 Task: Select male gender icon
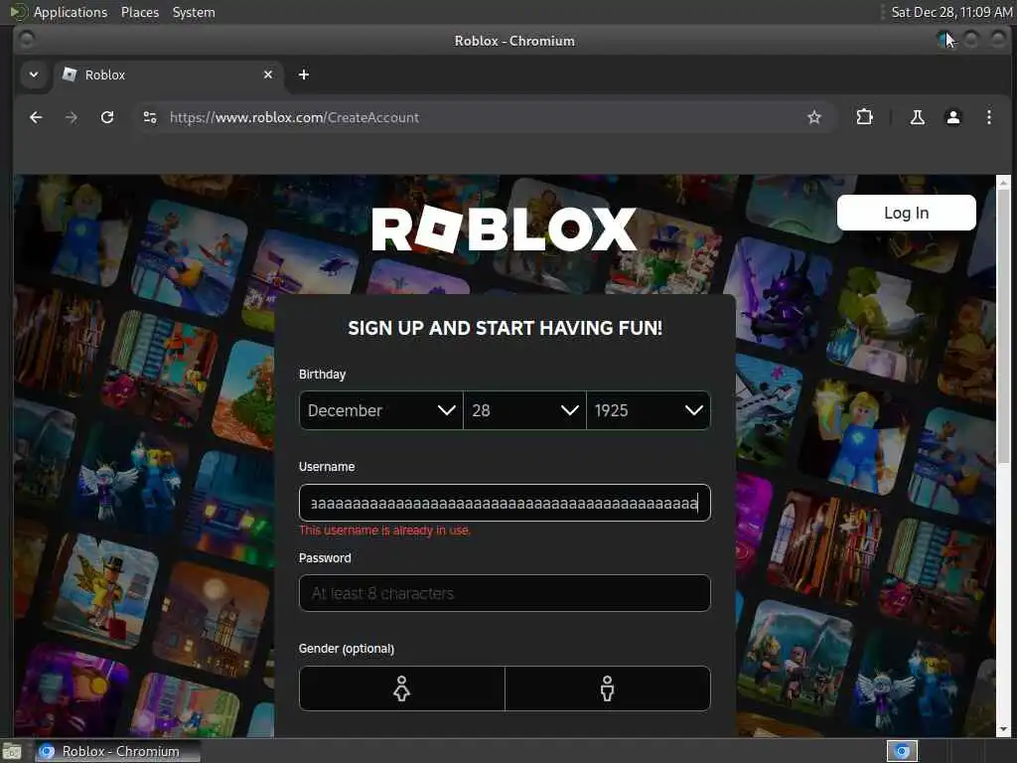coord(607,688)
